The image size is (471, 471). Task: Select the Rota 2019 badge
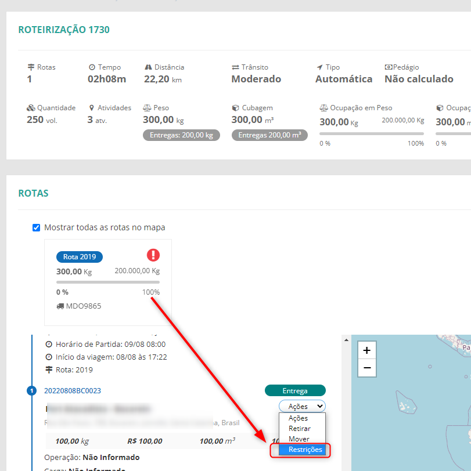(80, 257)
